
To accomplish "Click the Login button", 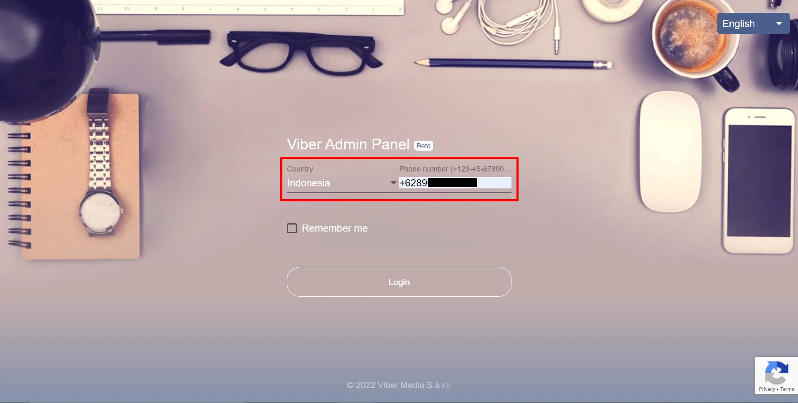I will 399,282.
